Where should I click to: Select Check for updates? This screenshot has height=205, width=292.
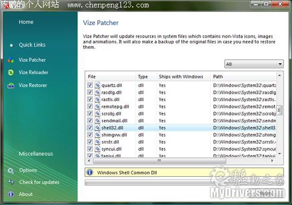[39, 182]
